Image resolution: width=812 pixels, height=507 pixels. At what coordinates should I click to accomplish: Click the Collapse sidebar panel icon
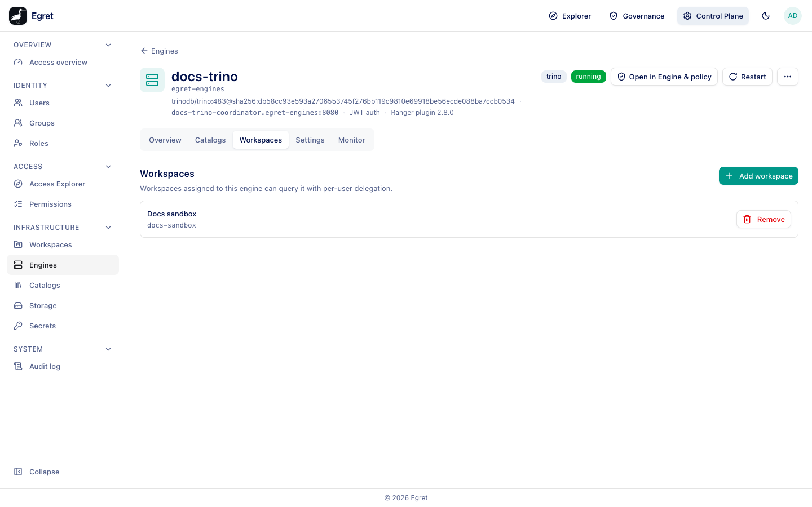[18, 472]
